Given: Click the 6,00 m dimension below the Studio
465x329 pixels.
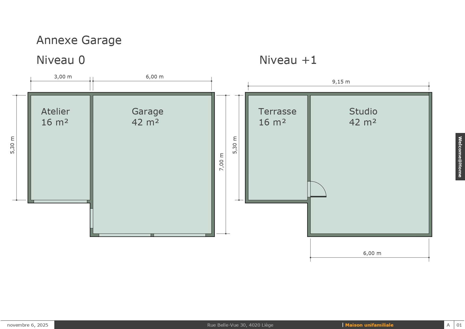Looking at the screenshot, I should coord(372,253).
